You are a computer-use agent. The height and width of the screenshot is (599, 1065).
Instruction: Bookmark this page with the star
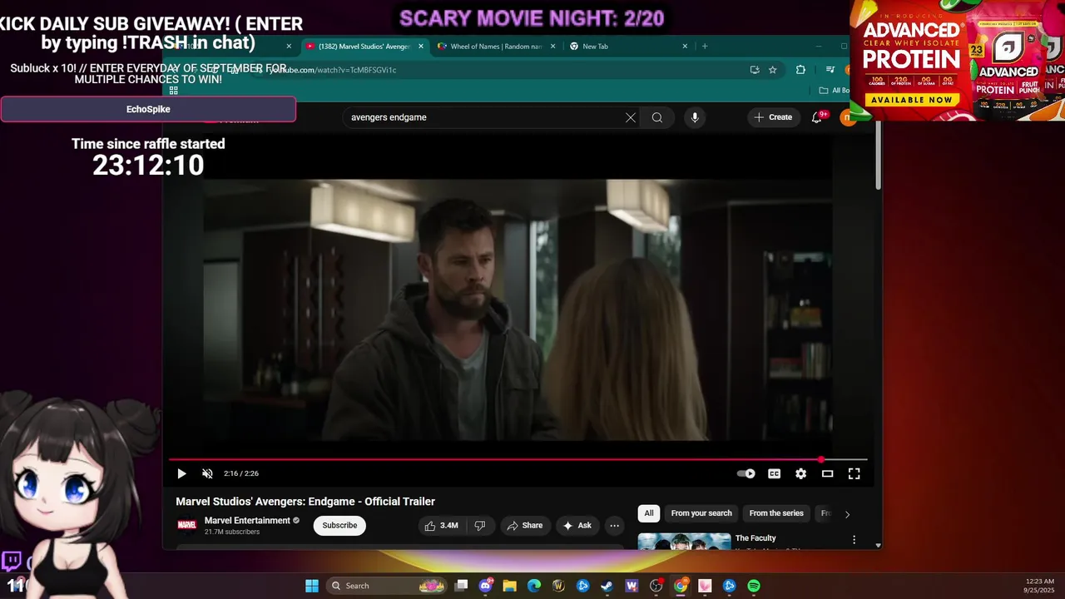pos(773,70)
